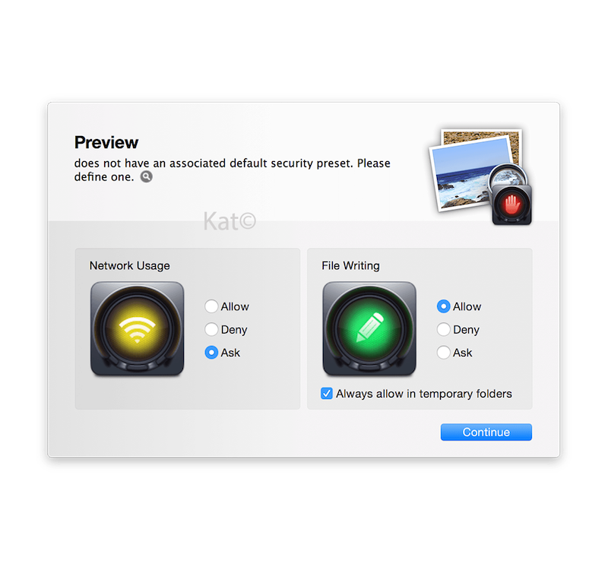608x567 pixels.
Task: Click the yellow Wi-Fi Network Usage light
Action: [138, 328]
